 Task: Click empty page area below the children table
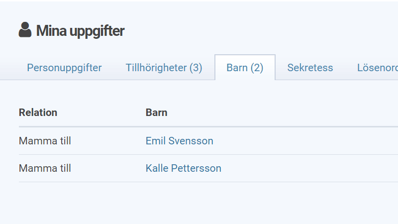(199, 202)
